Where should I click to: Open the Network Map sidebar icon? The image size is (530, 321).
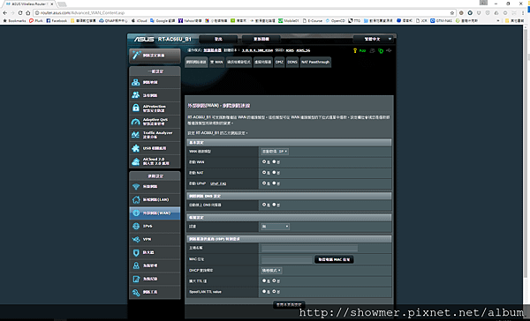(135, 82)
